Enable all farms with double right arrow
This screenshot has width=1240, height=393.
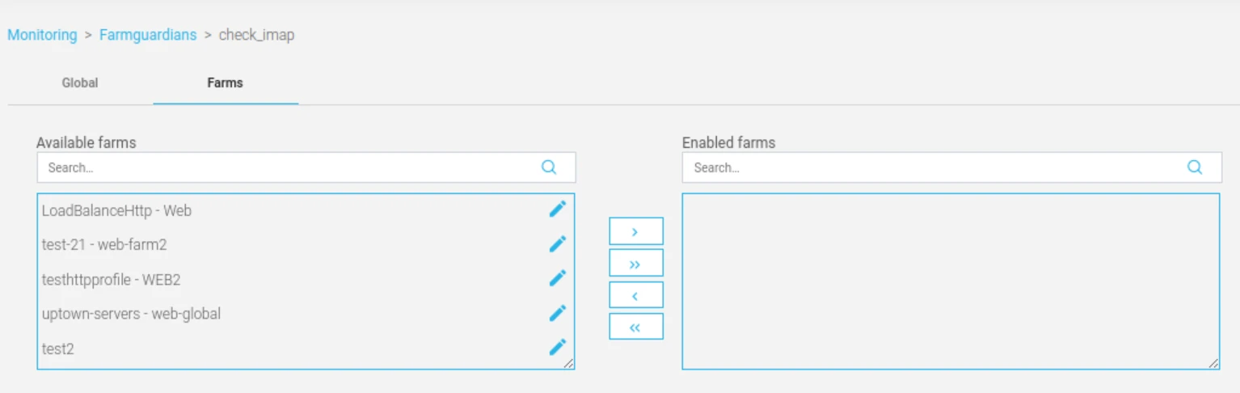click(x=635, y=264)
